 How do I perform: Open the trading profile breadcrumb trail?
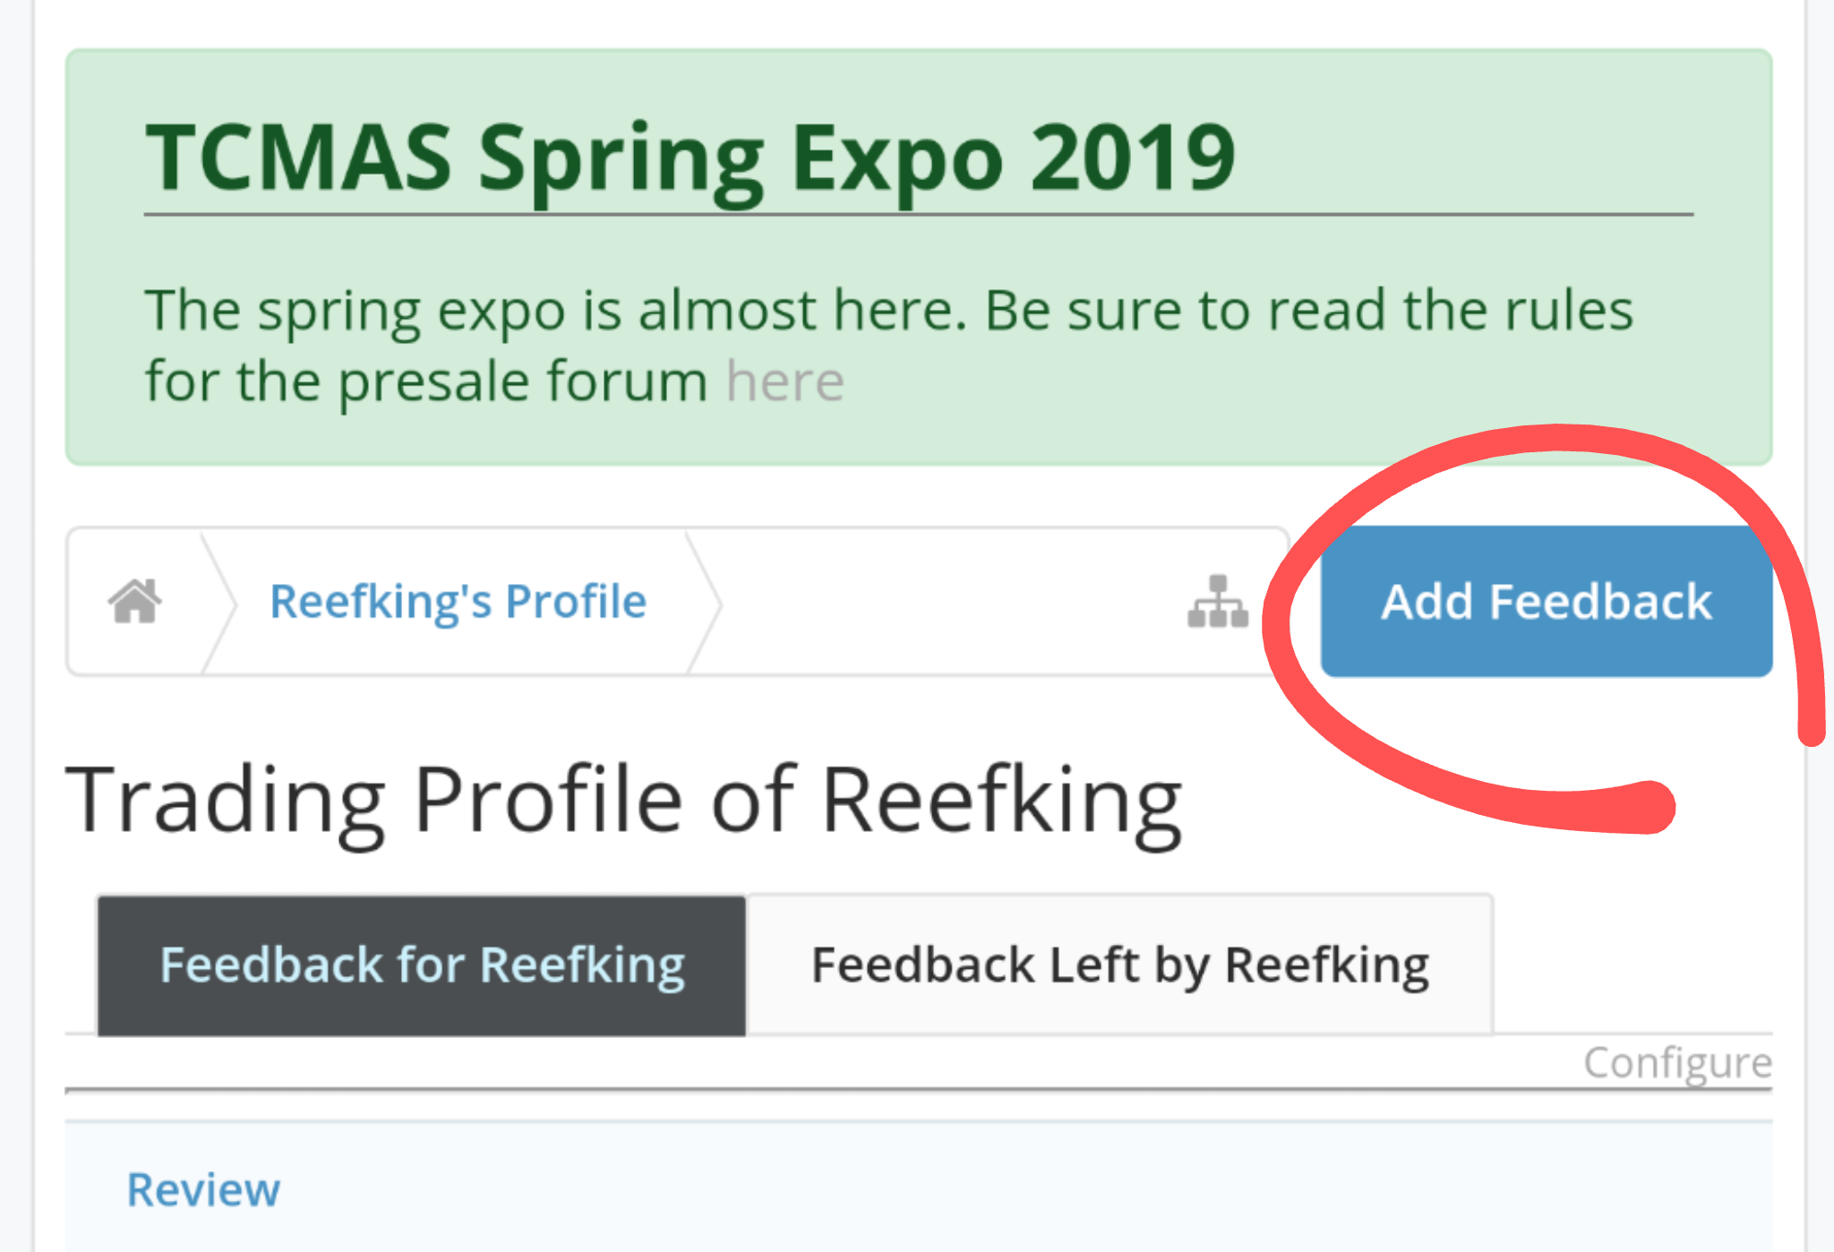pos(458,601)
